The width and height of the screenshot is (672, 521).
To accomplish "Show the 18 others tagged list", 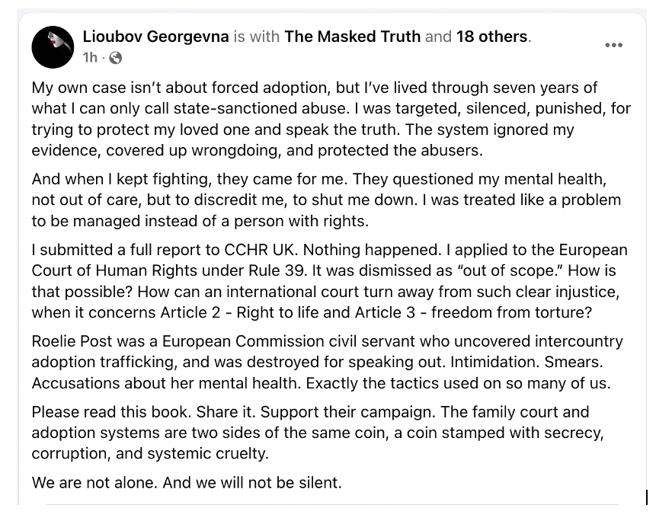I will pyautogui.click(x=491, y=37).
